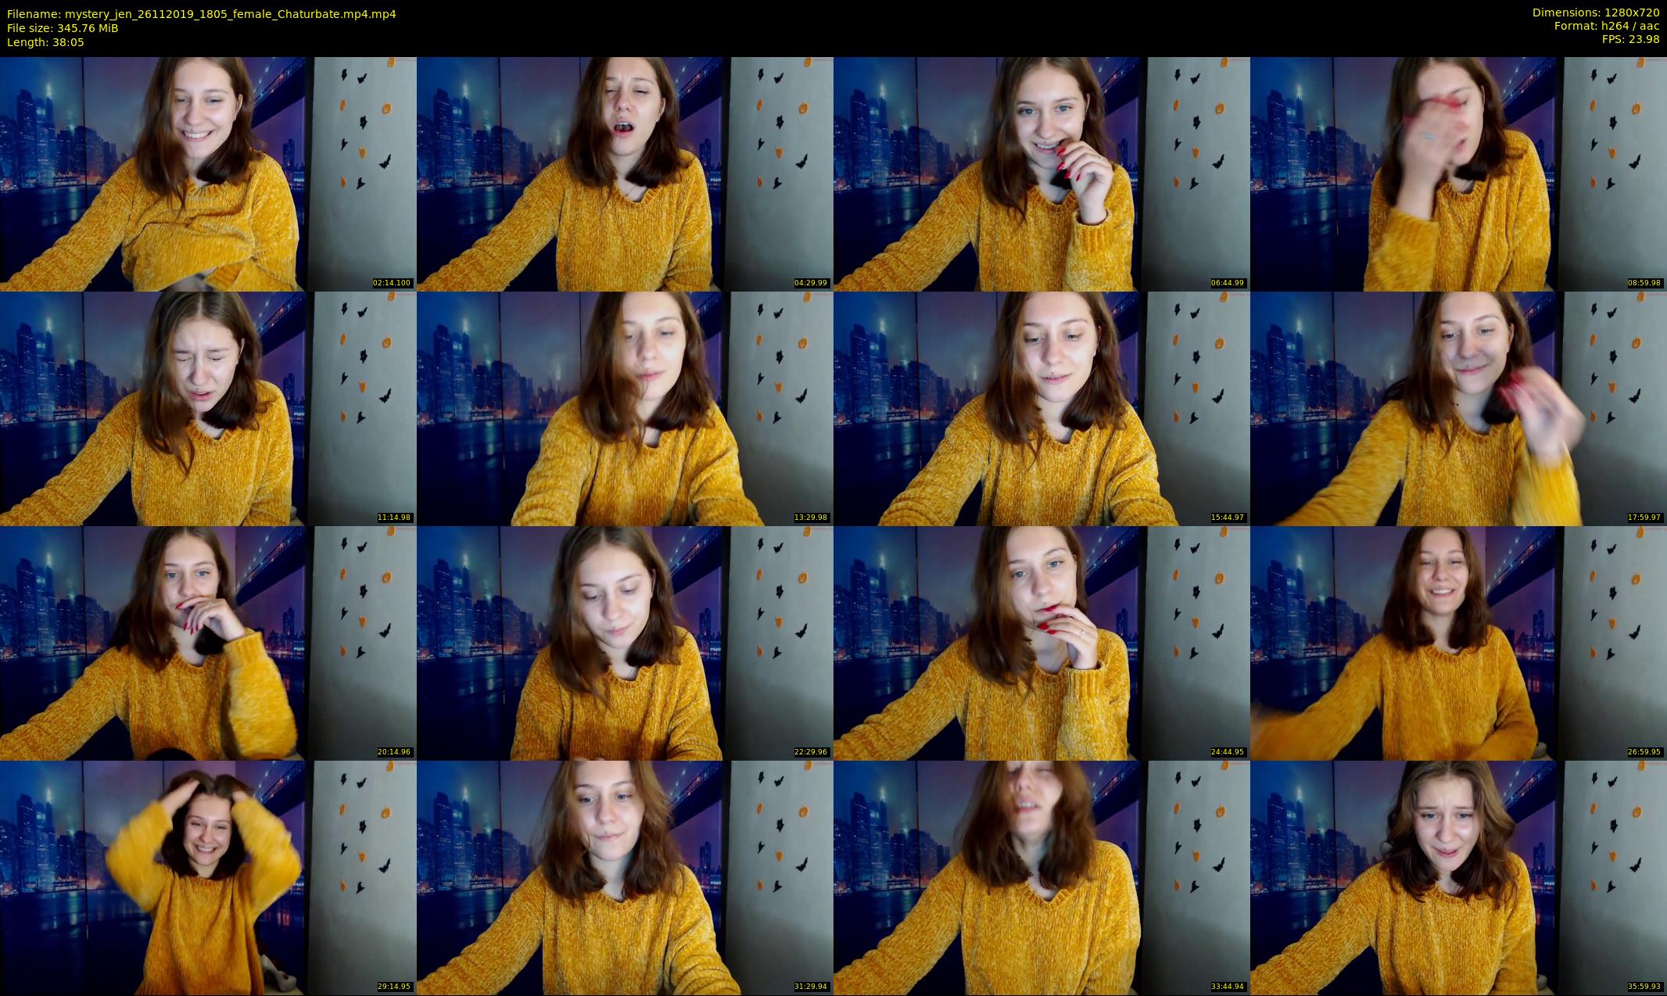This screenshot has height=996, width=1667.
Task: Click the frame timestamped 22:29.96
Action: (625, 643)
